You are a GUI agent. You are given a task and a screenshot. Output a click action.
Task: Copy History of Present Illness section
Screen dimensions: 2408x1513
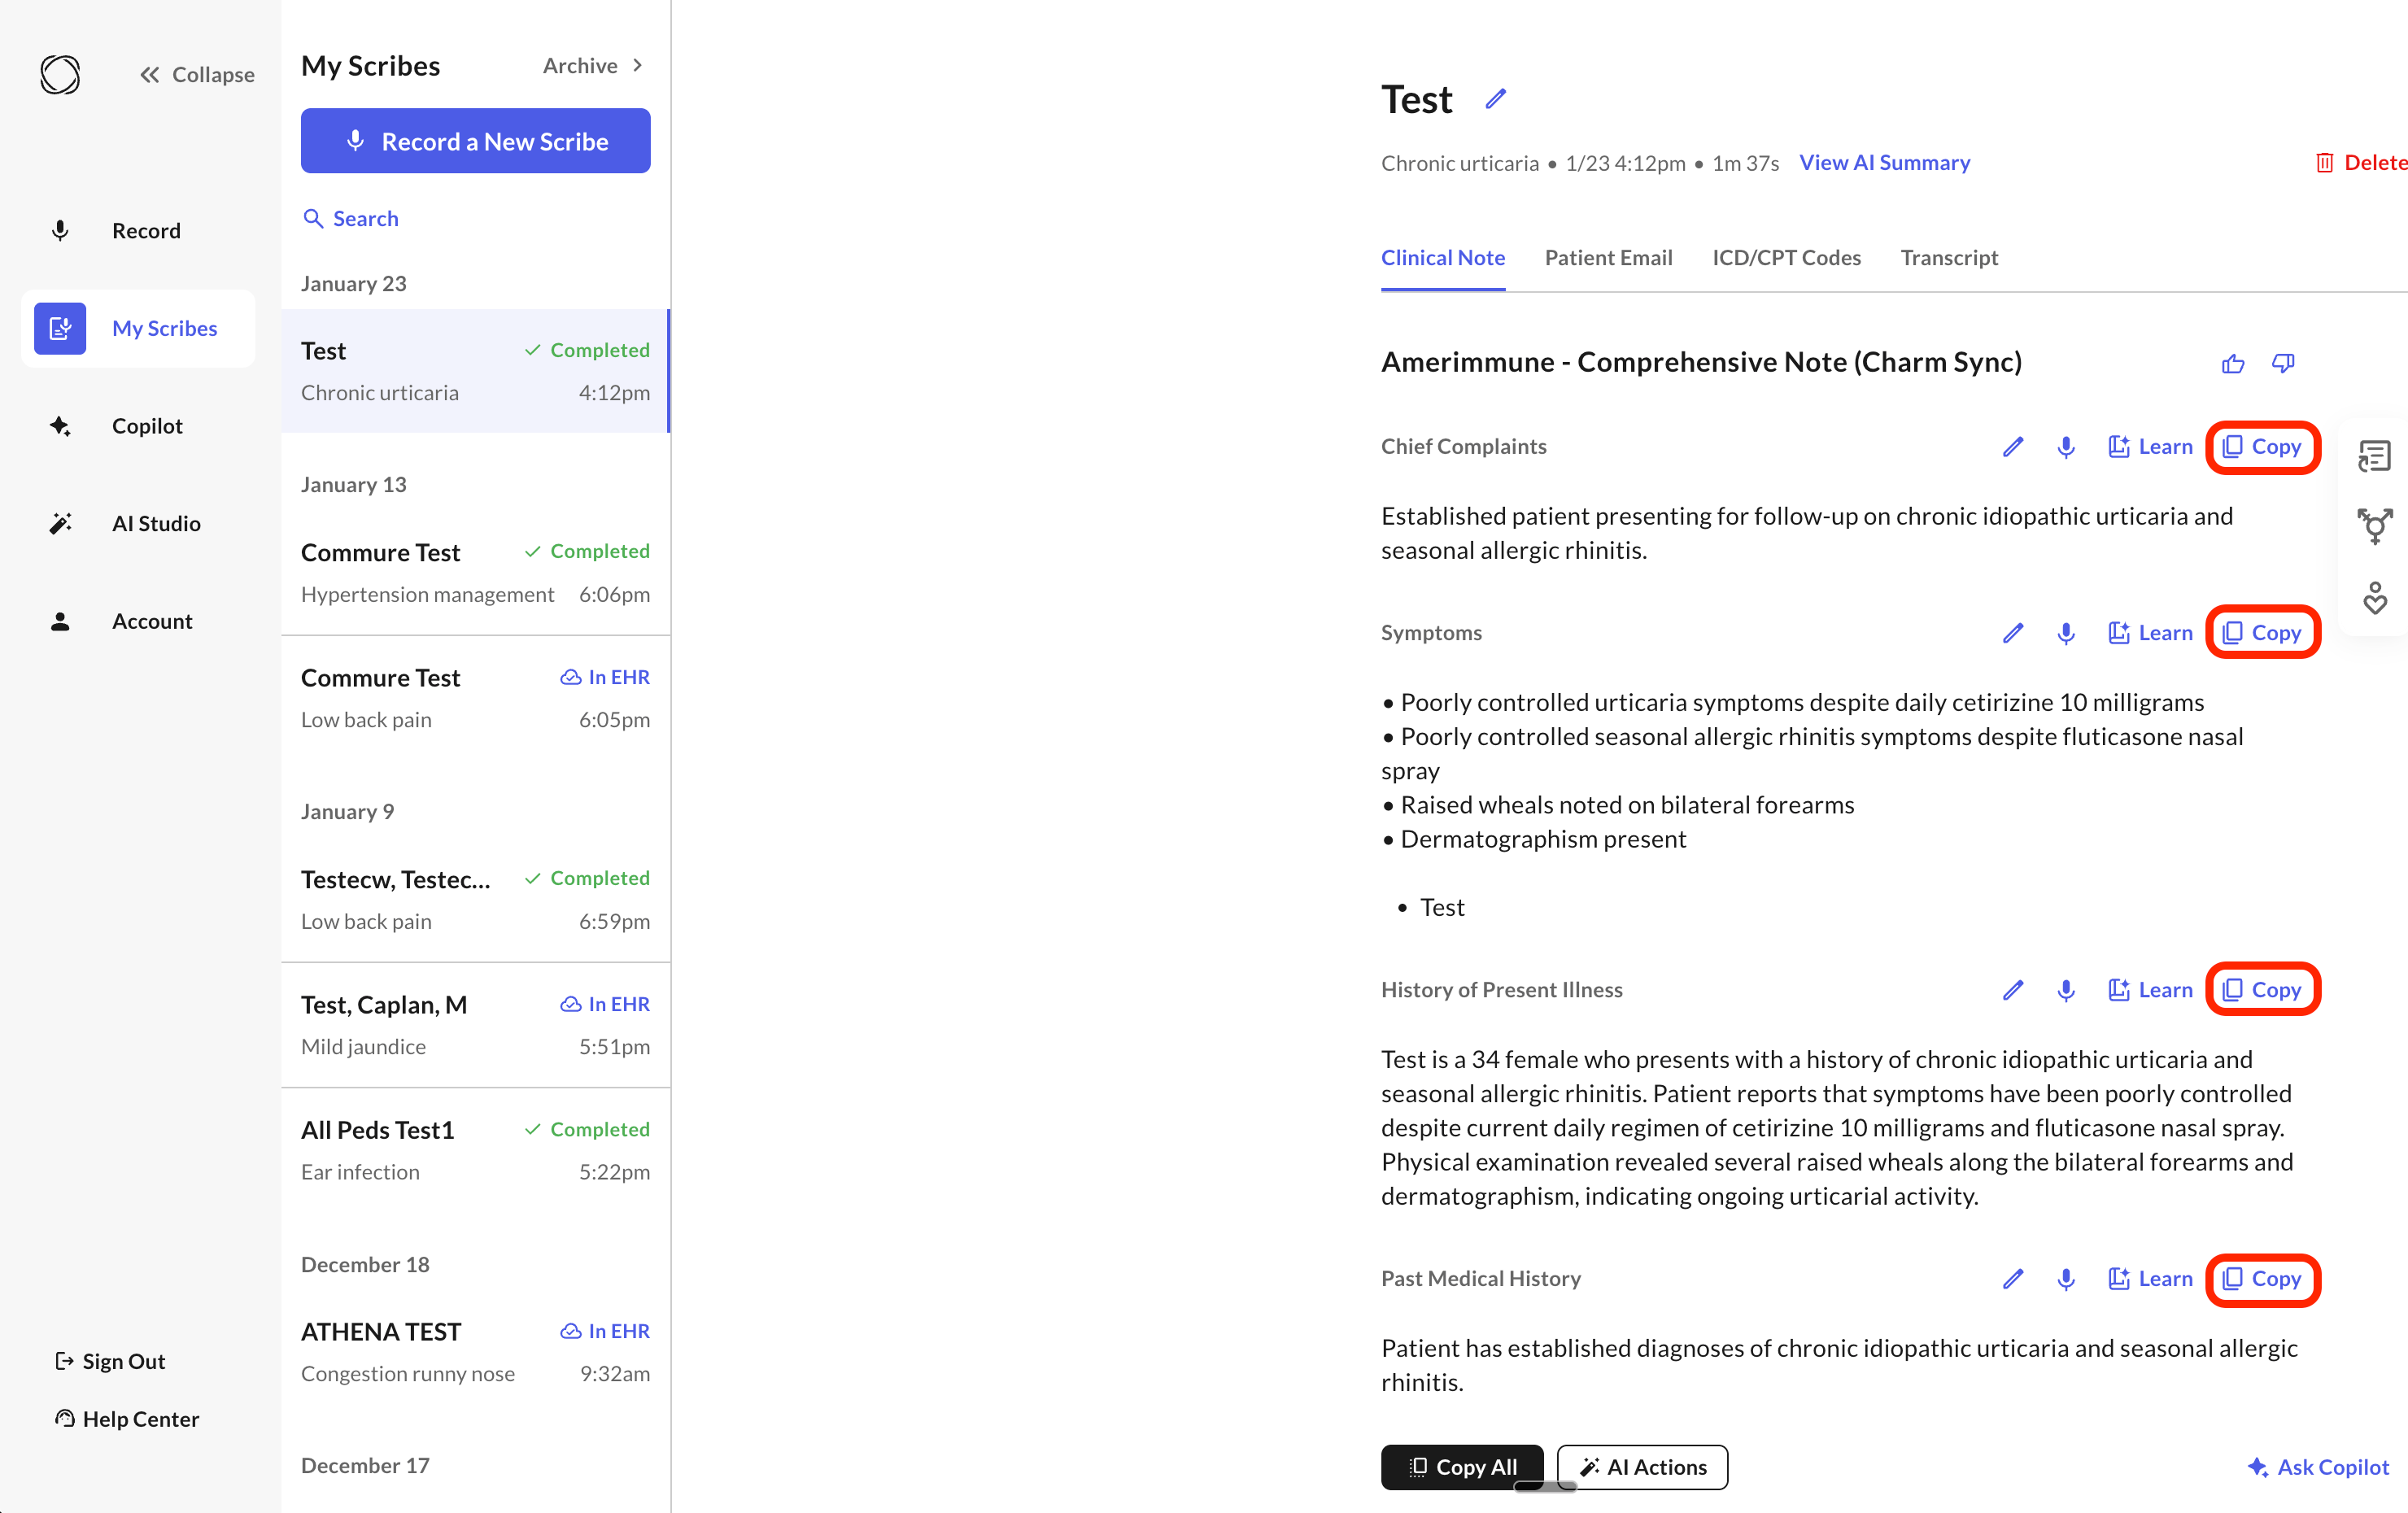pyautogui.click(x=2262, y=990)
